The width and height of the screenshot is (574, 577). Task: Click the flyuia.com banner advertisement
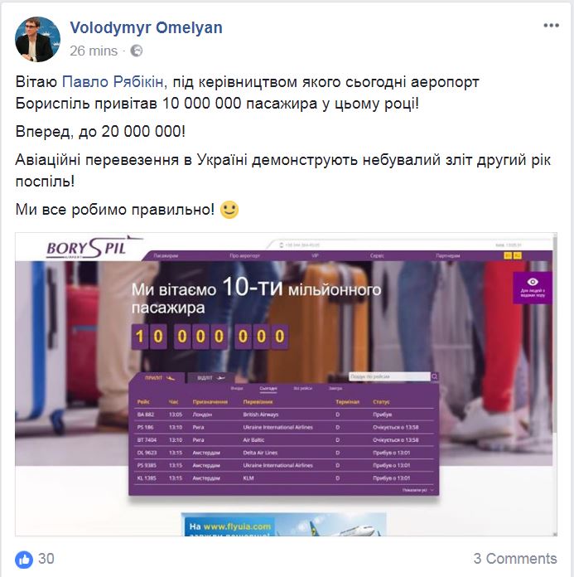[x=283, y=524]
